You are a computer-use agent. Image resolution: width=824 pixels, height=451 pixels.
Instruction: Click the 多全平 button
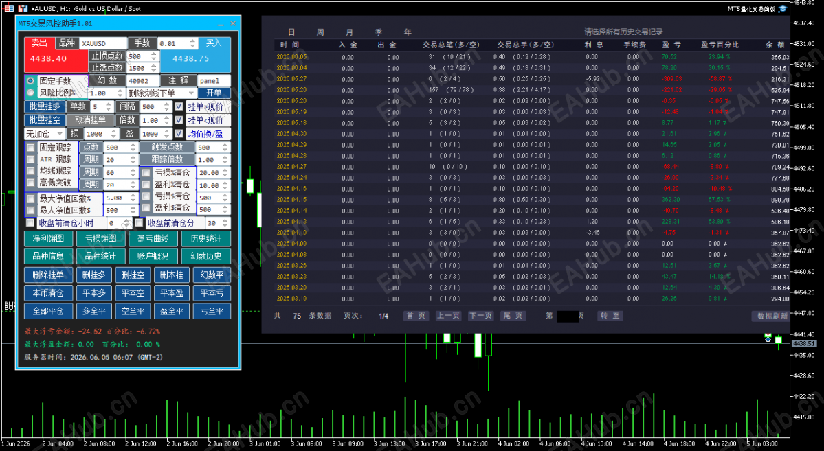click(94, 312)
